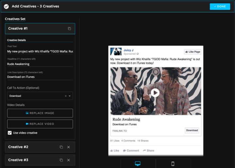Switch to mobile preview mode
Screen dimensions: 235x168
[173, 163]
